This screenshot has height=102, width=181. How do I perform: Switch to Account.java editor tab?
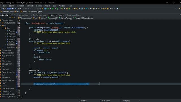point(23,15)
